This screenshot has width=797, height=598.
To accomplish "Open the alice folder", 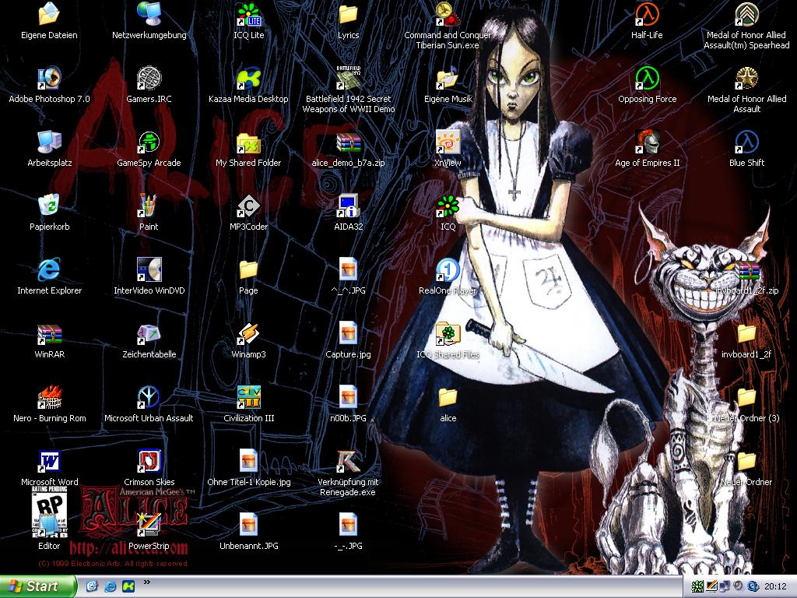I will pos(448,398).
